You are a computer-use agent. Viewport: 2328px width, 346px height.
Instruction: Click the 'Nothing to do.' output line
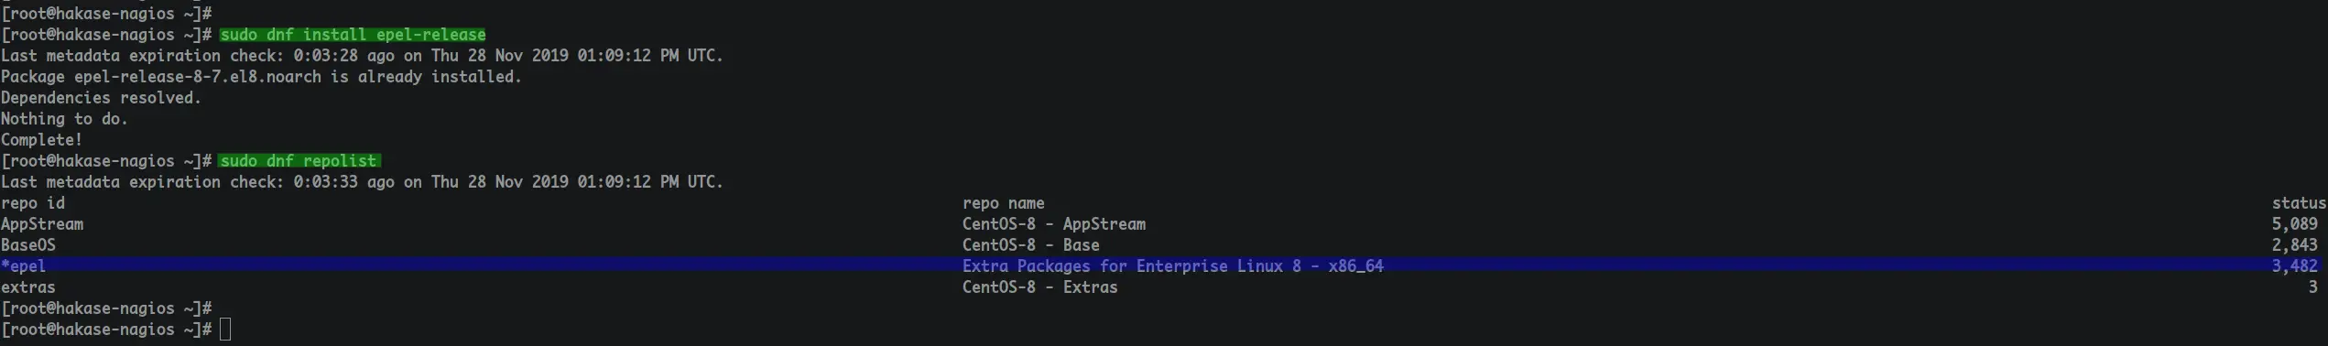(64, 119)
